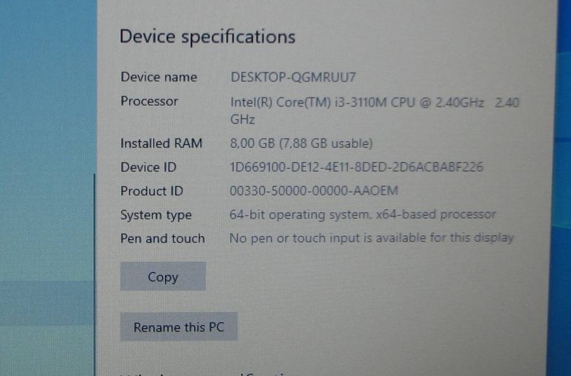571x376 pixels.
Task: Click the partially visible Windows specifications heading
Action: [x=204, y=373]
